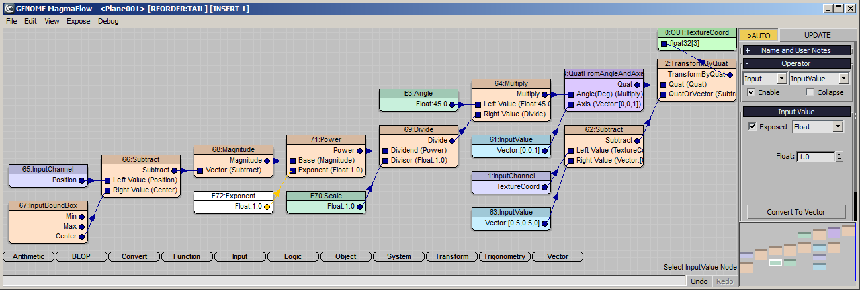Click the 65:InputChannel Position output socket

click(81, 180)
